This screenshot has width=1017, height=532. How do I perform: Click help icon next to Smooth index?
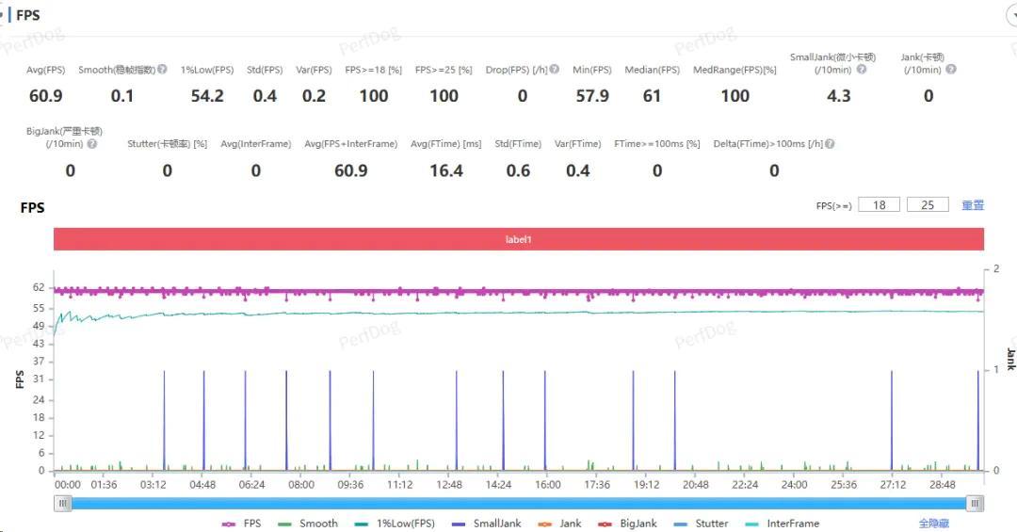(x=162, y=70)
